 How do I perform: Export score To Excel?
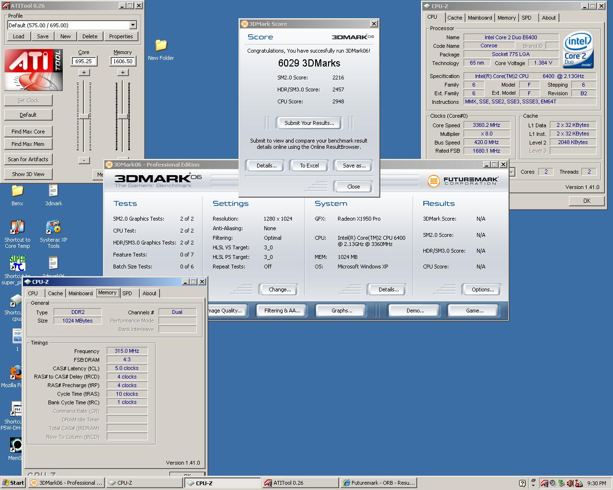coord(309,166)
